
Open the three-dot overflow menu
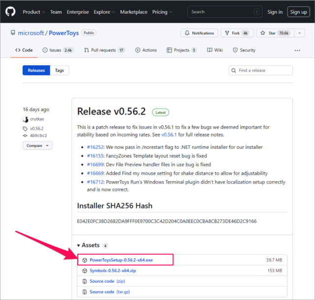click(297, 50)
